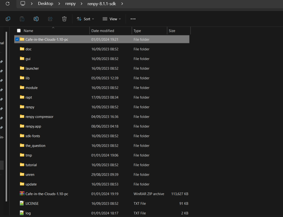Click the Cafe-in-the-Clouds-1.10-pc ZIP archive name

tap(47, 194)
